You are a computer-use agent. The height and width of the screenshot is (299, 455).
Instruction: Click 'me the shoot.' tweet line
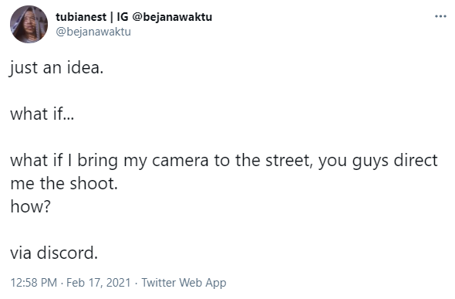pos(64,184)
